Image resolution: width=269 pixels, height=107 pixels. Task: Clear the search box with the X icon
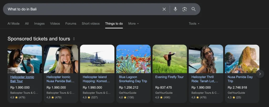coord(164,9)
